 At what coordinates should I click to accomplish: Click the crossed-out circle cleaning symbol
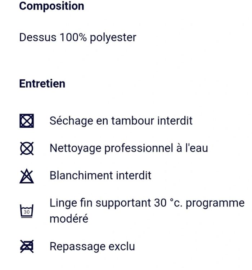point(27,148)
